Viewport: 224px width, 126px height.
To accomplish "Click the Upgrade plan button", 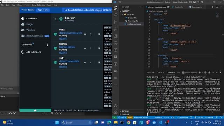I will tap(43, 10).
